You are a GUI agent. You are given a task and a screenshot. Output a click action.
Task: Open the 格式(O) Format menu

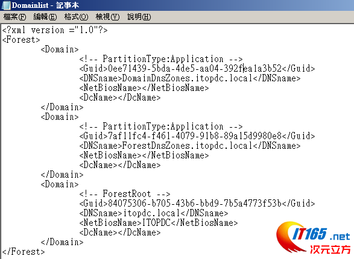pos(76,17)
